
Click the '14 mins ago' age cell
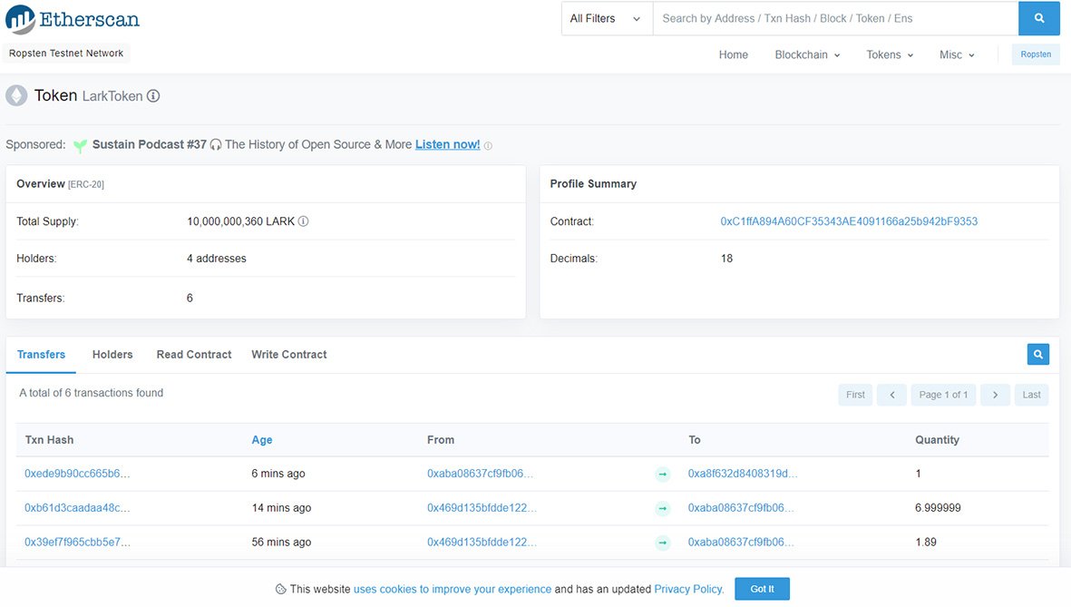tap(281, 508)
